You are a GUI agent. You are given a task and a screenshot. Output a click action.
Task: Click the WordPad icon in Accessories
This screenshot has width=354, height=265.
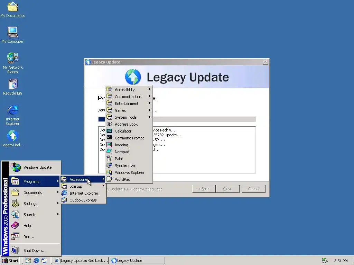pyautogui.click(x=109, y=179)
